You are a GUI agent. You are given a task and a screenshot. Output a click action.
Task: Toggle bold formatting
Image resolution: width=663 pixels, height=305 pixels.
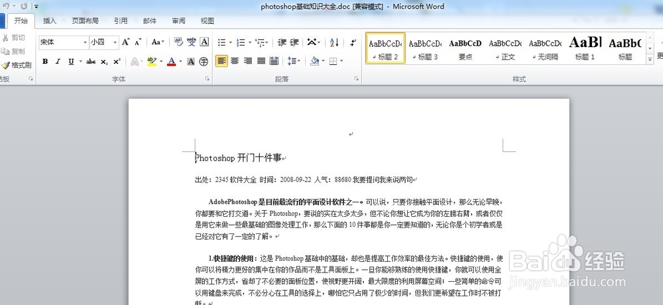click(45, 62)
